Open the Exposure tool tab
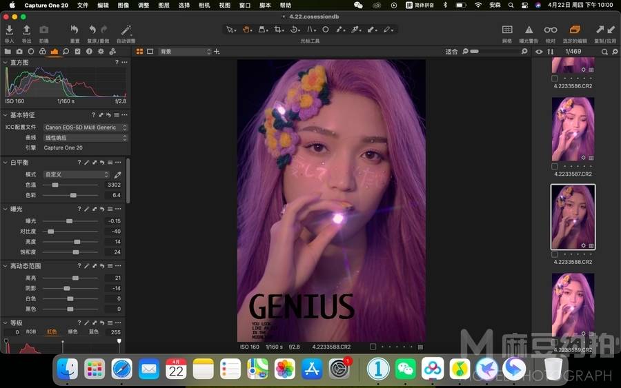Viewport: 621px width, 388px height. [x=55, y=52]
